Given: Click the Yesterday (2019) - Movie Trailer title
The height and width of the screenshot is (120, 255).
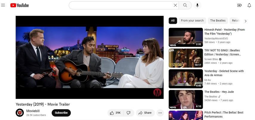Looking at the screenshot, I should (x=43, y=104).
